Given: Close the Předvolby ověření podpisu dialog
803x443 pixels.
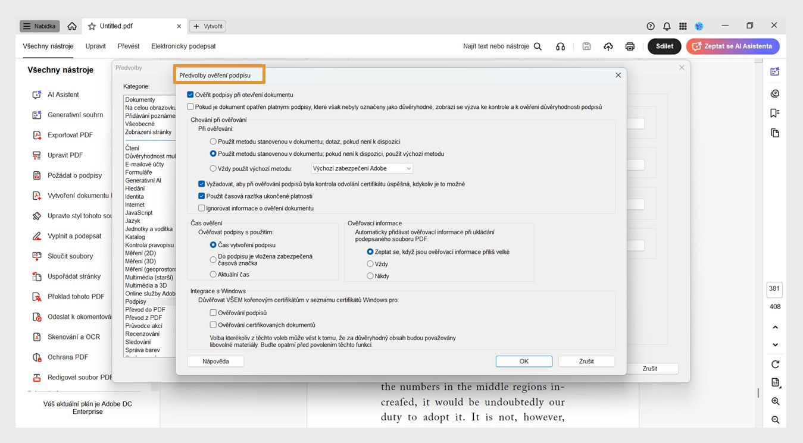Looking at the screenshot, I should [x=618, y=75].
